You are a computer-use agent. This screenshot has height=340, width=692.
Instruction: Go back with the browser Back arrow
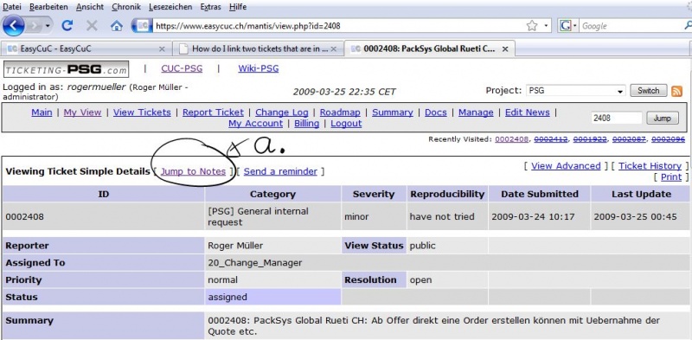pos(13,26)
